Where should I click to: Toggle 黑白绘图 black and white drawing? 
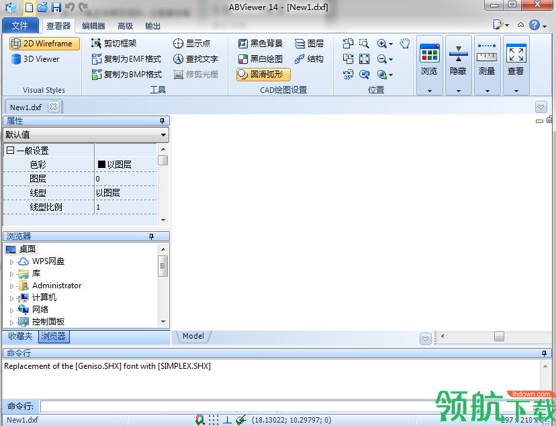point(261,59)
